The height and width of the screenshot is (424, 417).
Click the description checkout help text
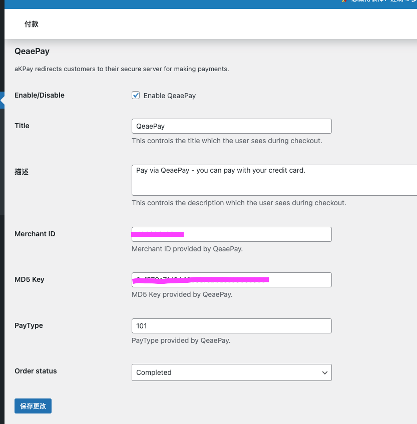coord(239,203)
